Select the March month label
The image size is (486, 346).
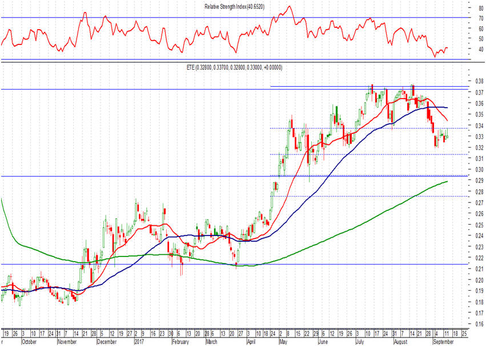212,341
